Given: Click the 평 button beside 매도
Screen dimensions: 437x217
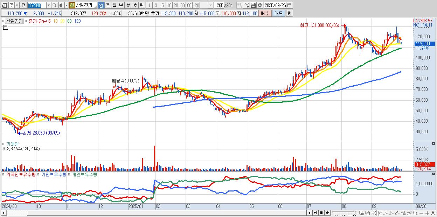Looking at the screenshot, I should 289,13.
